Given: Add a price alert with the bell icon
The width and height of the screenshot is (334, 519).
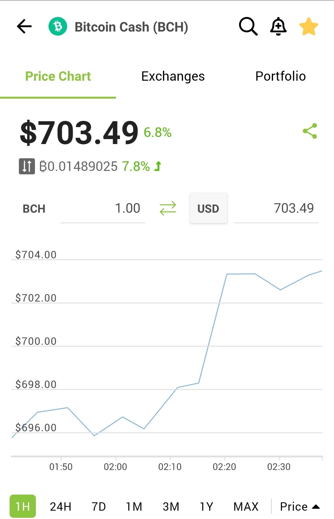Looking at the screenshot, I should (278, 26).
